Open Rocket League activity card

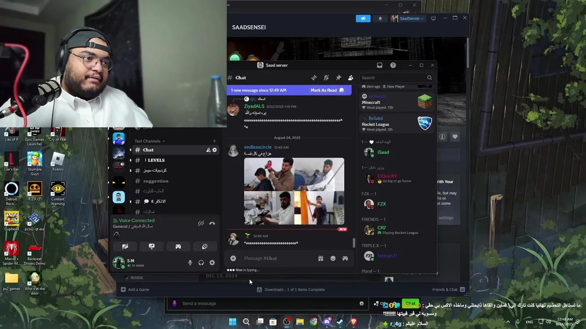[x=396, y=124]
